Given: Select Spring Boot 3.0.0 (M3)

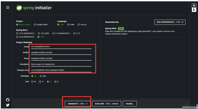Looking at the screenshot, I should click(x=43, y=33).
